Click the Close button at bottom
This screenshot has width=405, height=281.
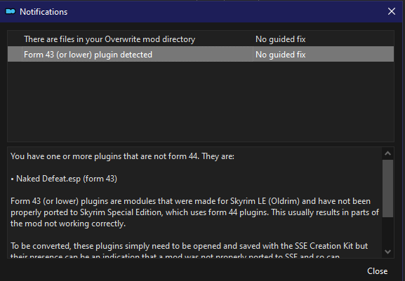click(x=378, y=271)
